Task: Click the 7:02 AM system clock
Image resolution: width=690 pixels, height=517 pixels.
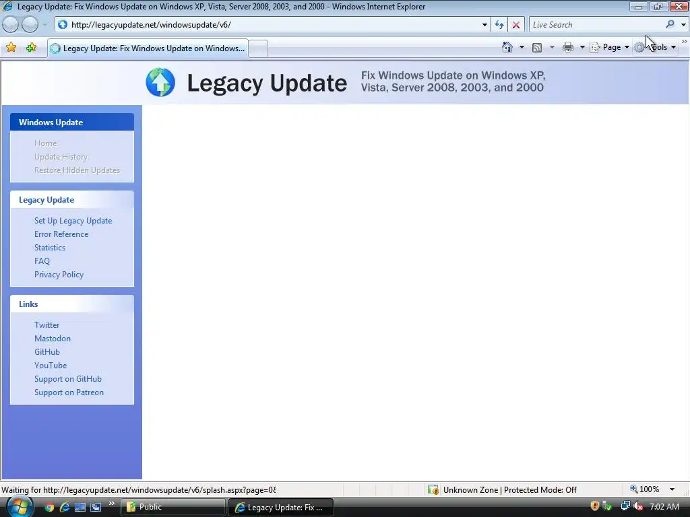Action: tap(664, 506)
